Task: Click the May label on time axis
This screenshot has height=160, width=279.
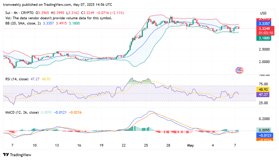Action: click(190, 145)
